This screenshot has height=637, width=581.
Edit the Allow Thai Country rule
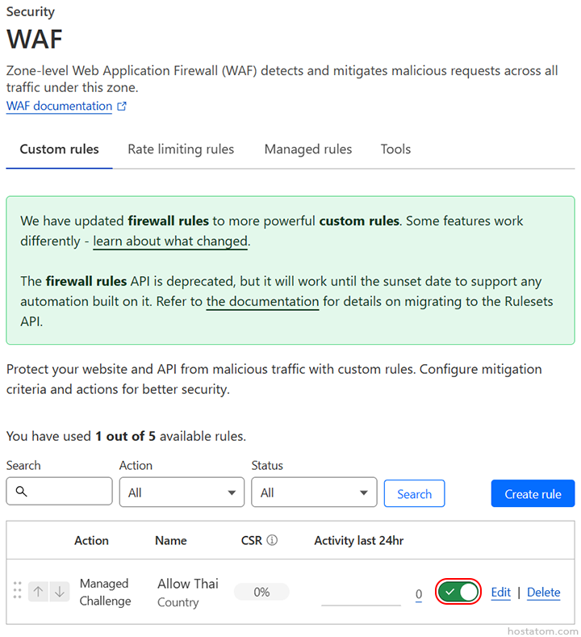pos(500,593)
